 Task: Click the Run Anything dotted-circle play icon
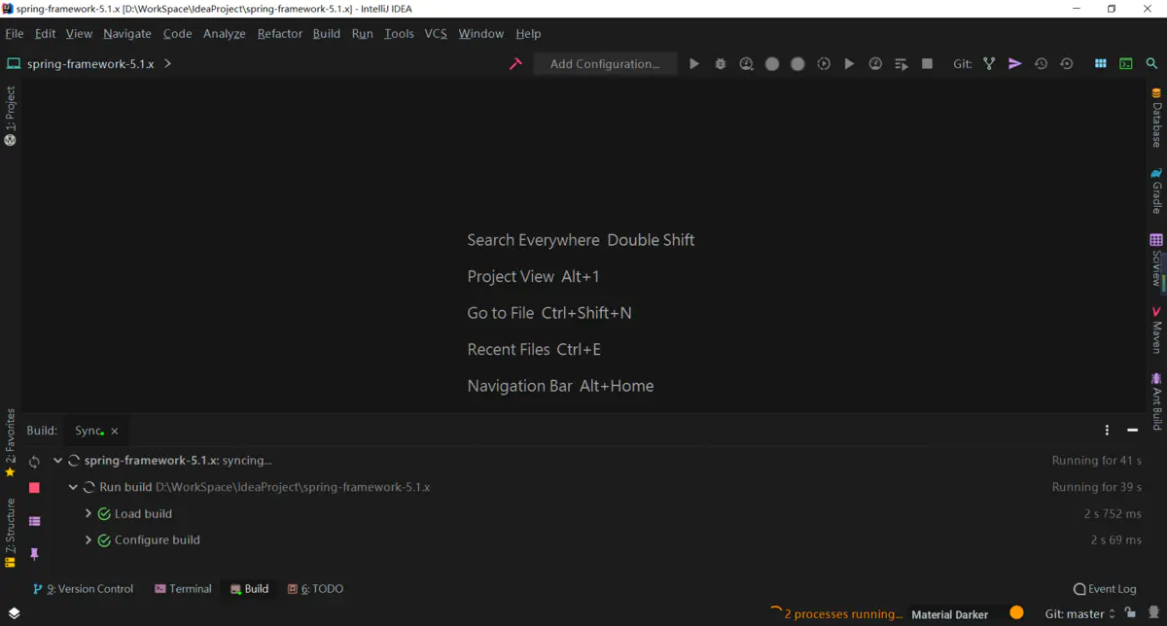824,63
